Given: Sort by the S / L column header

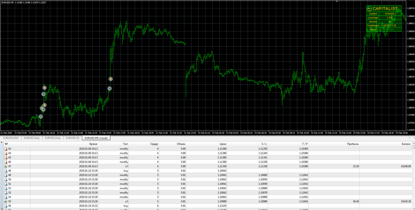Looking at the screenshot, I should pyautogui.click(x=264, y=144).
